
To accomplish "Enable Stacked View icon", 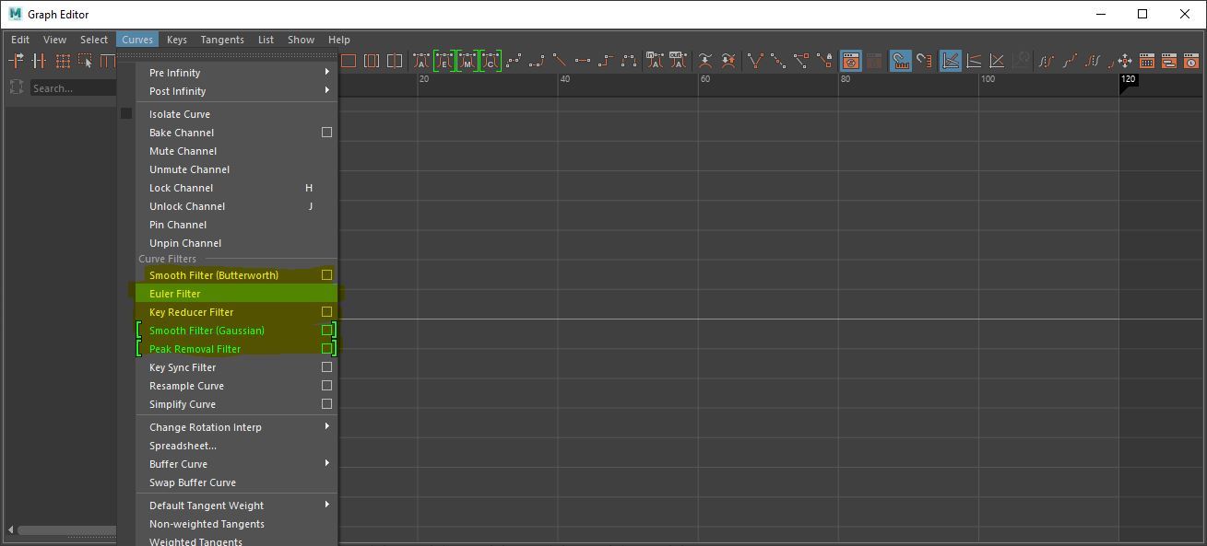I will click(x=974, y=61).
